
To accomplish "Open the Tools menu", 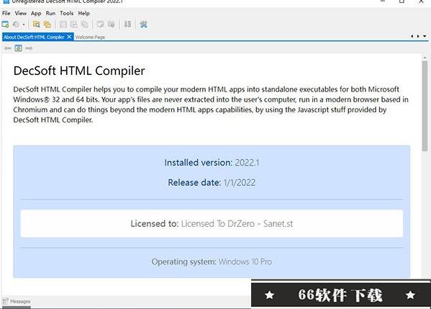I will click(x=66, y=13).
